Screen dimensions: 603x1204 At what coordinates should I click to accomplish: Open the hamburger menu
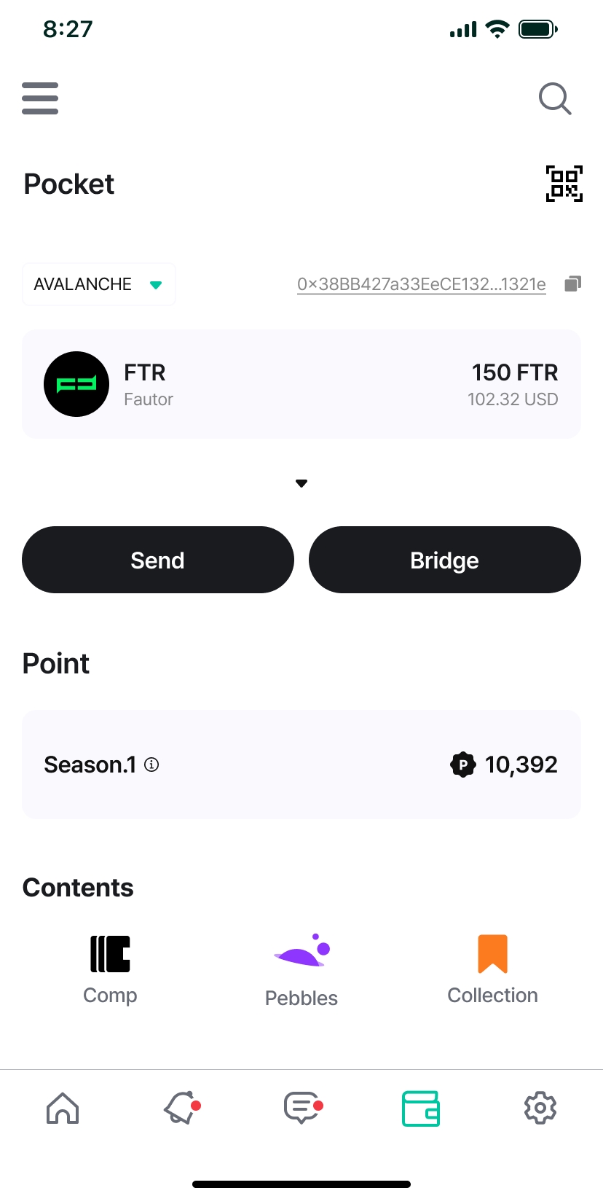(x=40, y=98)
